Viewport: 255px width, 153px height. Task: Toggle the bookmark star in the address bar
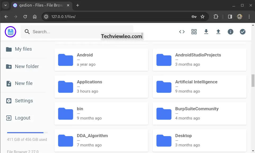pos(203,16)
